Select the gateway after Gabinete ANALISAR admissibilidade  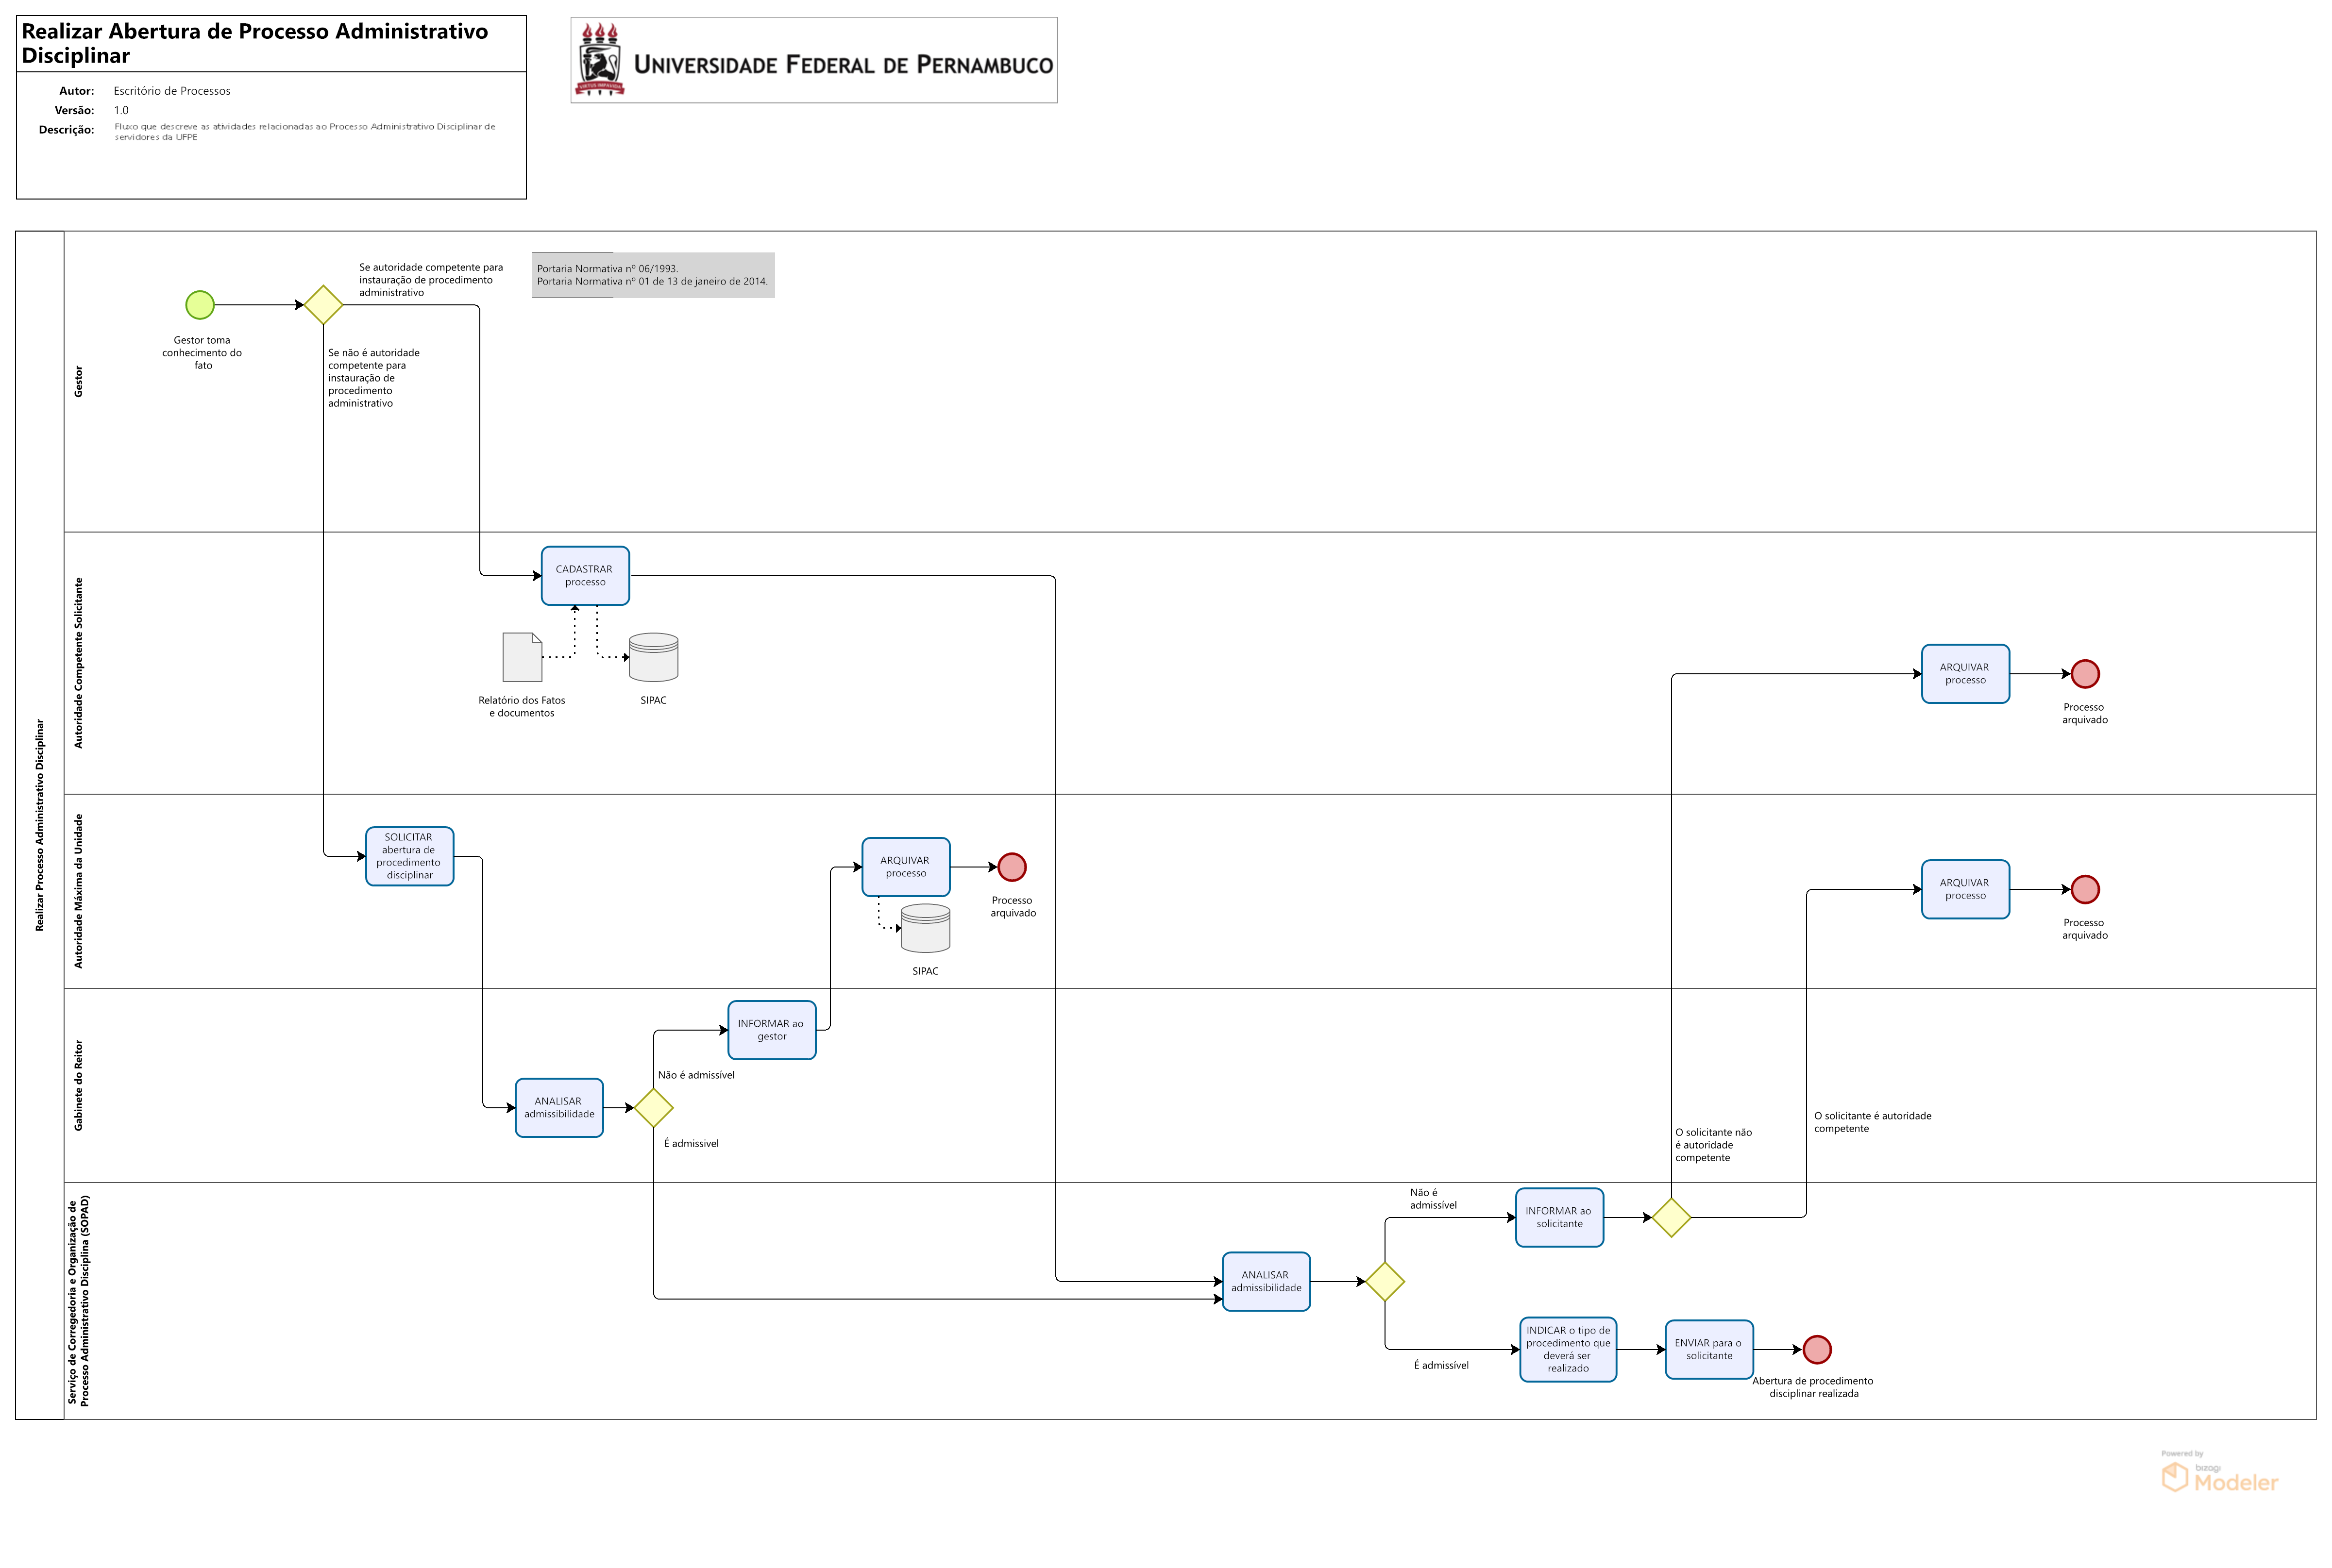pos(653,1108)
